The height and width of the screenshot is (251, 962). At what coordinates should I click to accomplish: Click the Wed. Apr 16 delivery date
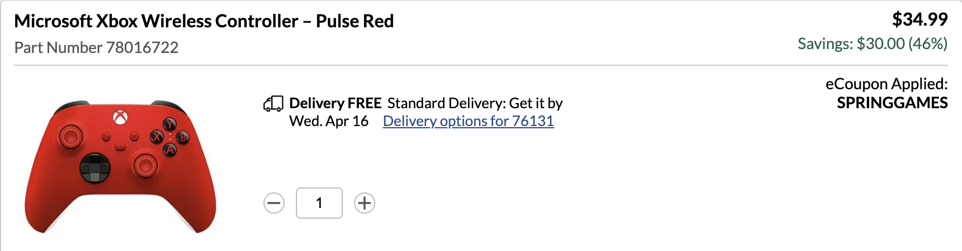point(329,121)
